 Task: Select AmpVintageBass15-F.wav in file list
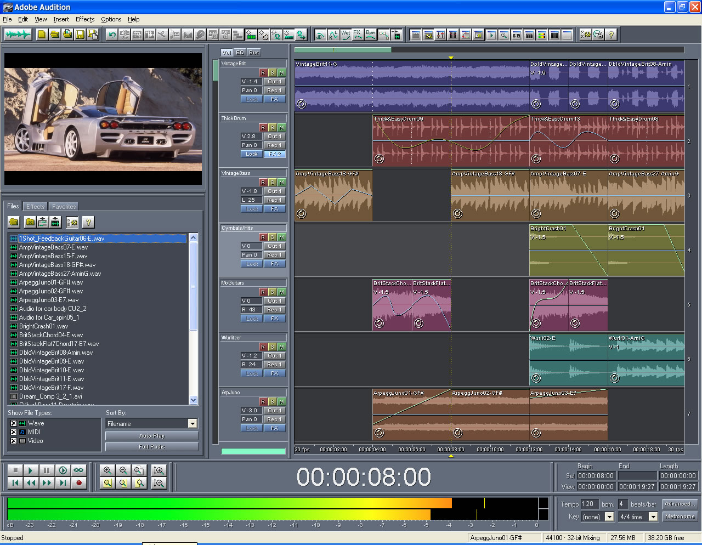53,256
